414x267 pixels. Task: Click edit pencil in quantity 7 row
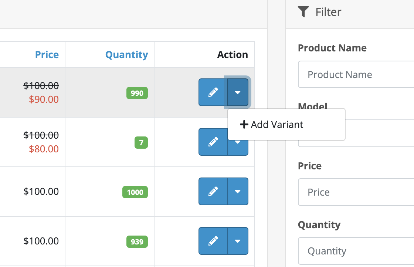(x=213, y=142)
